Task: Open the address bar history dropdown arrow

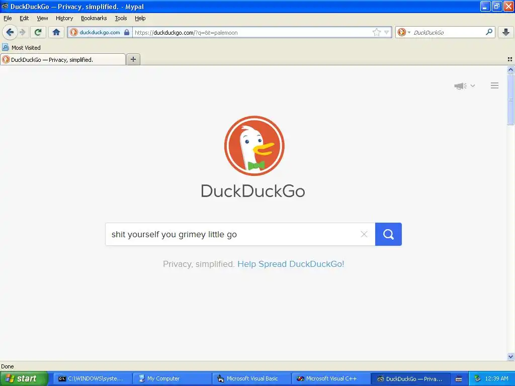Action: (387, 32)
